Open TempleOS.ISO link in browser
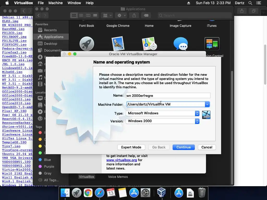The width and height of the screenshot is (267, 200). click(x=14, y=142)
